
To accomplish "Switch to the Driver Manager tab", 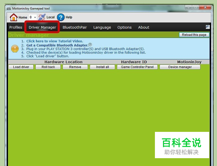I will pyautogui.click(x=42, y=27).
